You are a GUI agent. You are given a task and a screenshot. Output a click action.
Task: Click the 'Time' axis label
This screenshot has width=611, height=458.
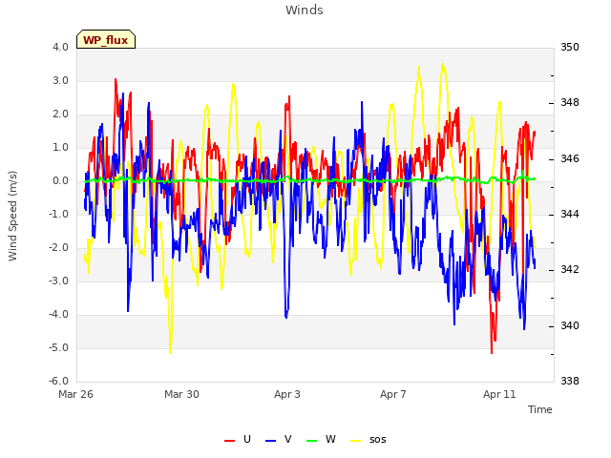[x=540, y=409]
